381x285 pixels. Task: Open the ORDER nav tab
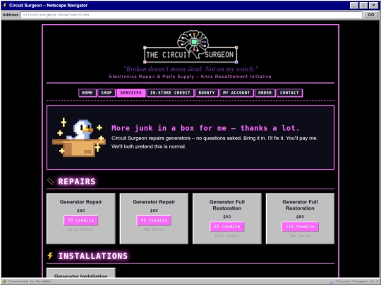pyautogui.click(x=265, y=93)
